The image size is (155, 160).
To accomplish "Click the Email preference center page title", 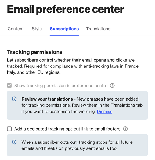I will (65, 9).
